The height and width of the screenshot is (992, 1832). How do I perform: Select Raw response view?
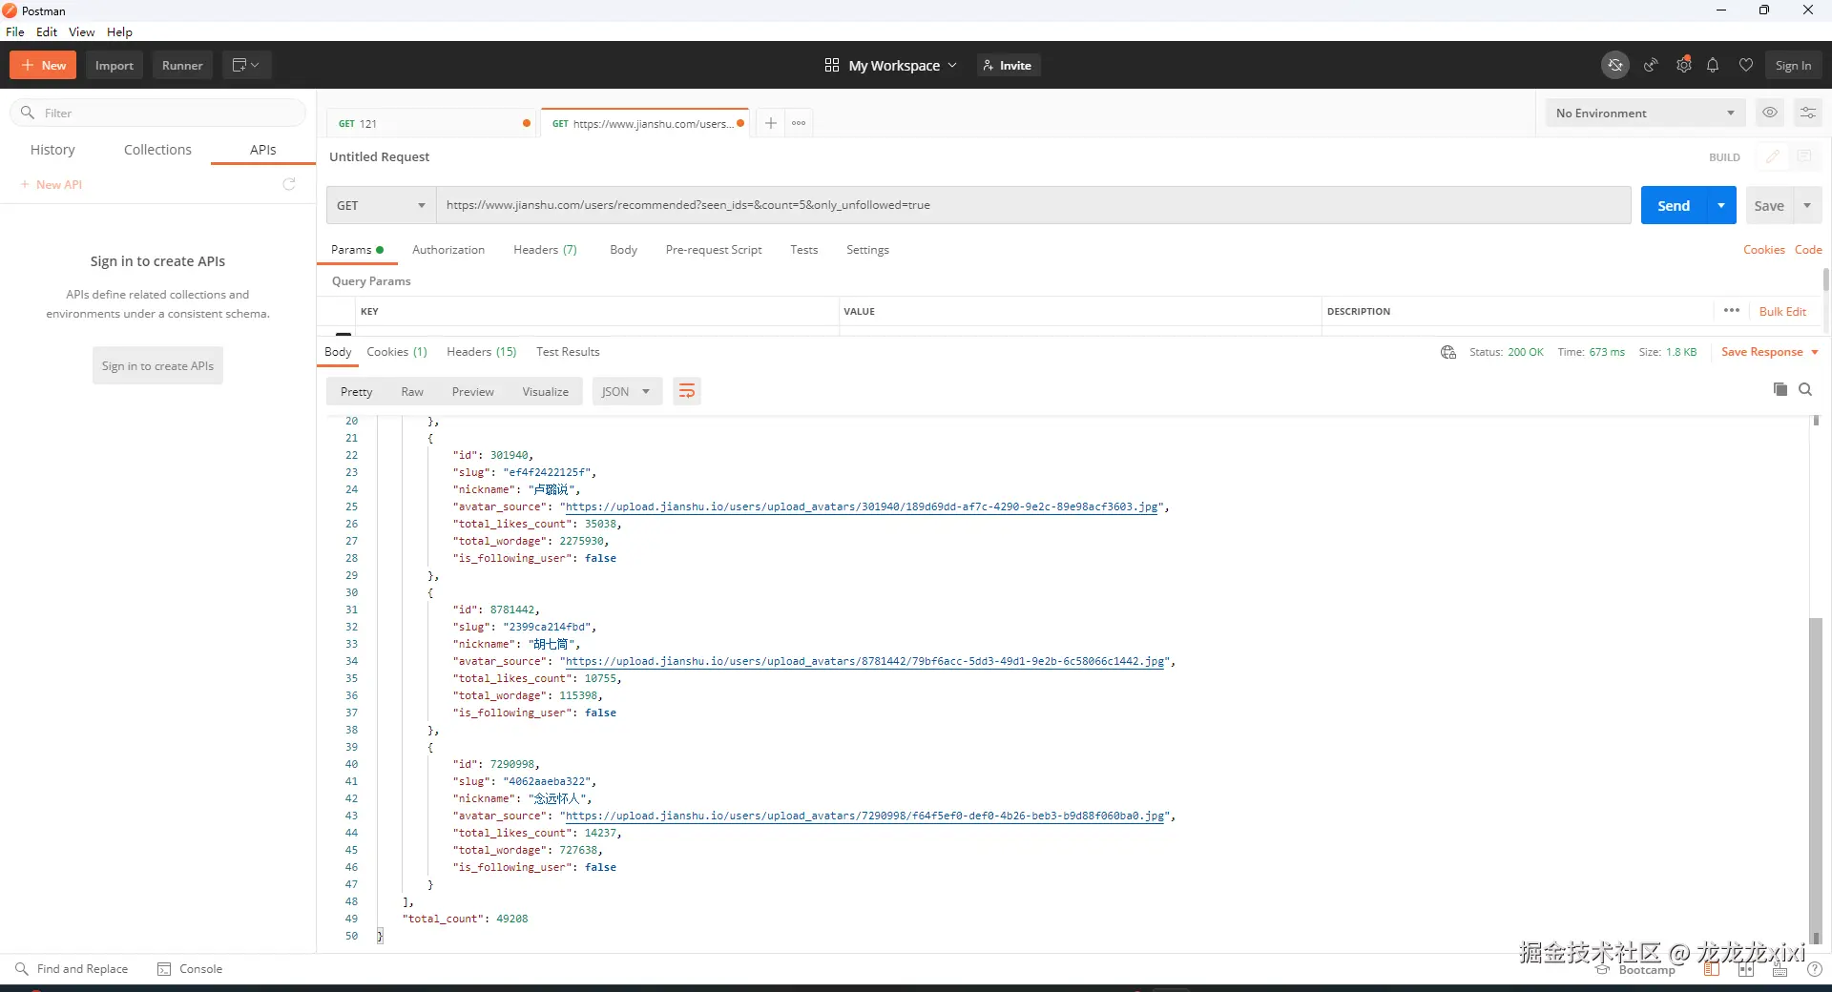point(412,392)
